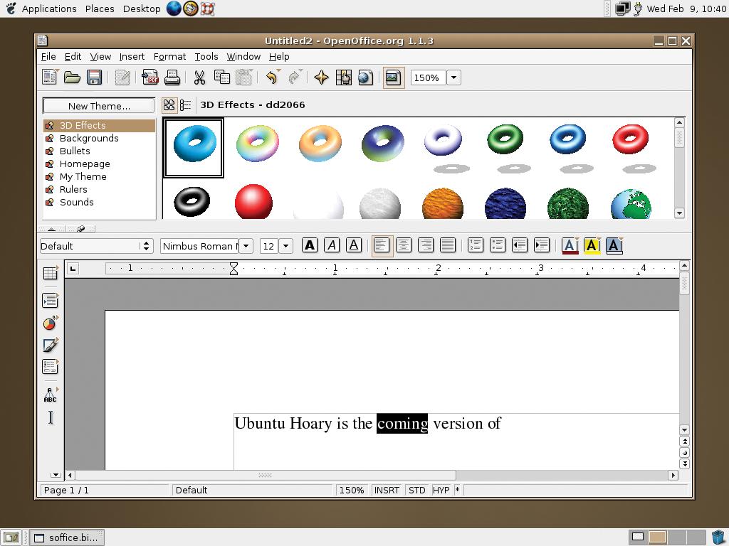Apply yellow highlighting color
This screenshot has width=729, height=546.
pos(592,245)
